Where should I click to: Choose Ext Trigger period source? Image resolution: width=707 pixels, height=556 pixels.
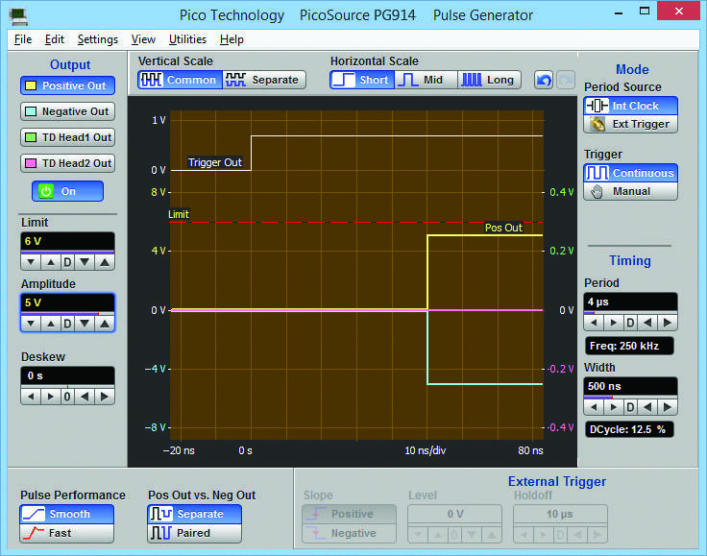click(x=630, y=124)
